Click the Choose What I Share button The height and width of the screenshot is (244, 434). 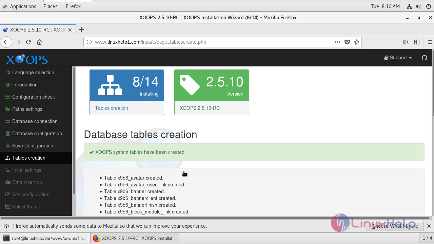395,226
